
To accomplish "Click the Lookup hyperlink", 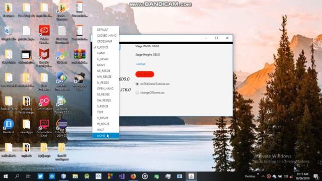I will point(141,64).
